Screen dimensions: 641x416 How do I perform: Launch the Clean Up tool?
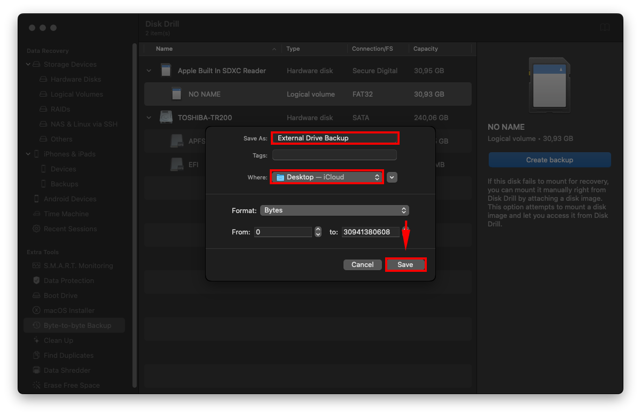[59, 340]
